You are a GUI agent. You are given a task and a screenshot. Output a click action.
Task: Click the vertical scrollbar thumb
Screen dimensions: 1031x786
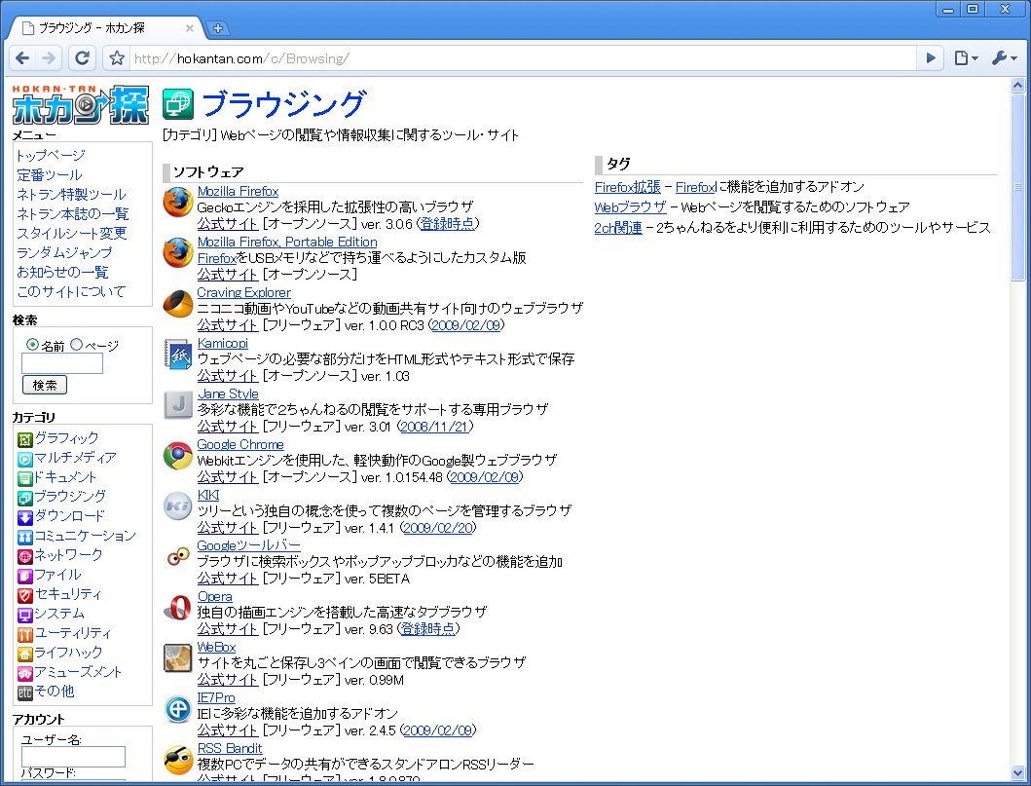pos(1017,187)
